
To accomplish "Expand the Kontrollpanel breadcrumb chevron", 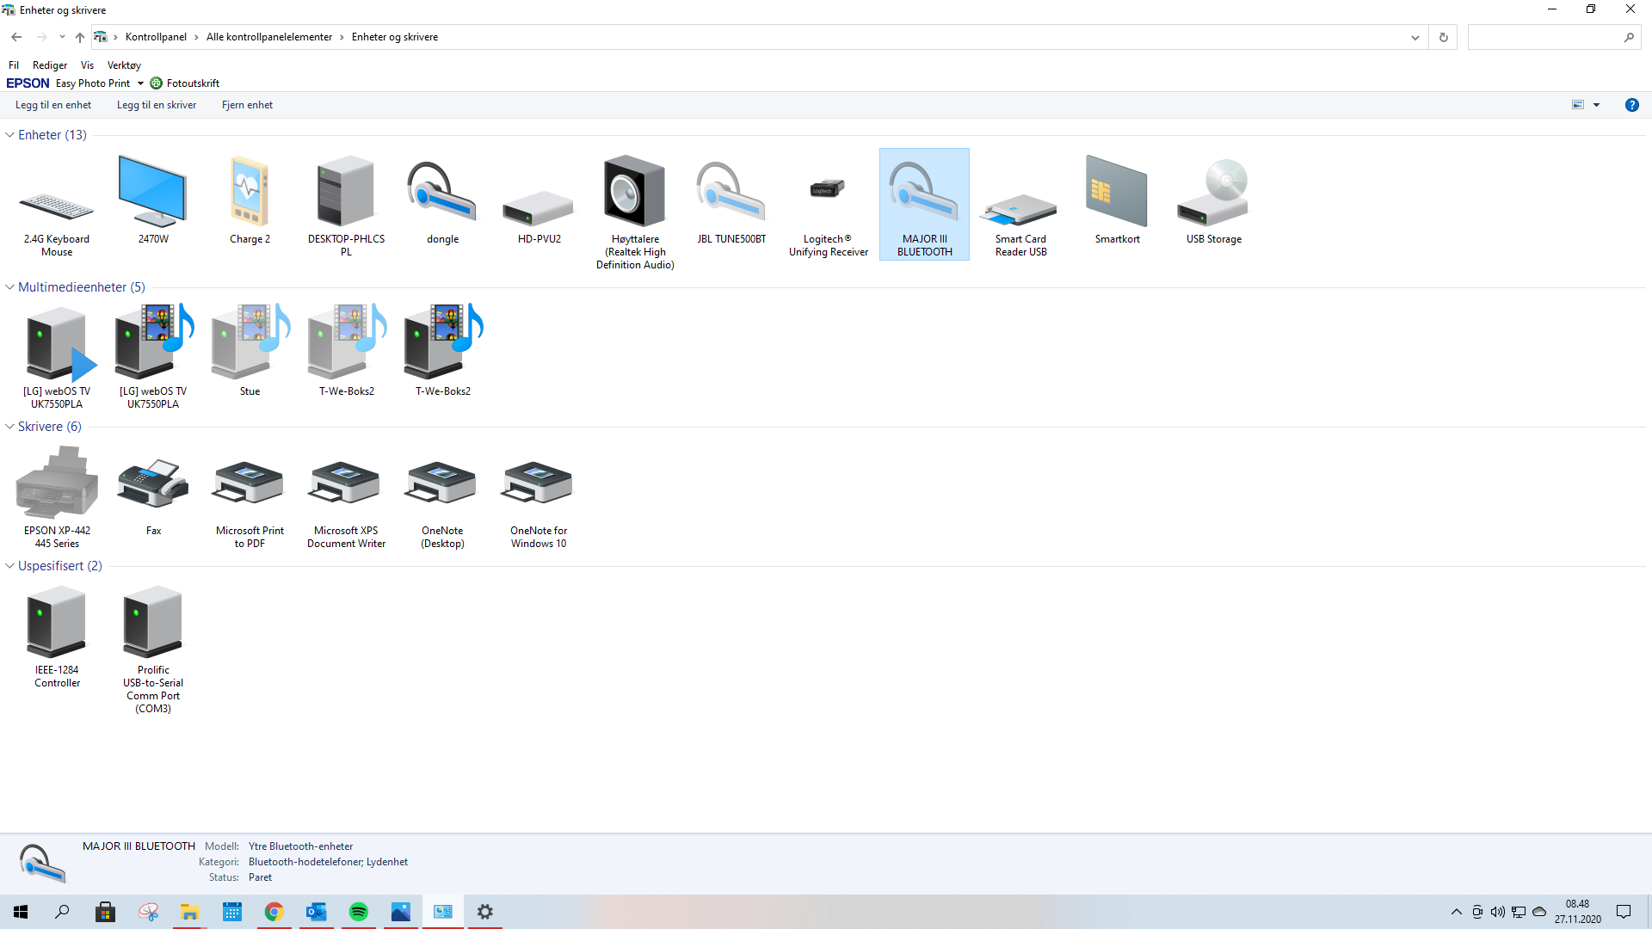I will point(196,37).
